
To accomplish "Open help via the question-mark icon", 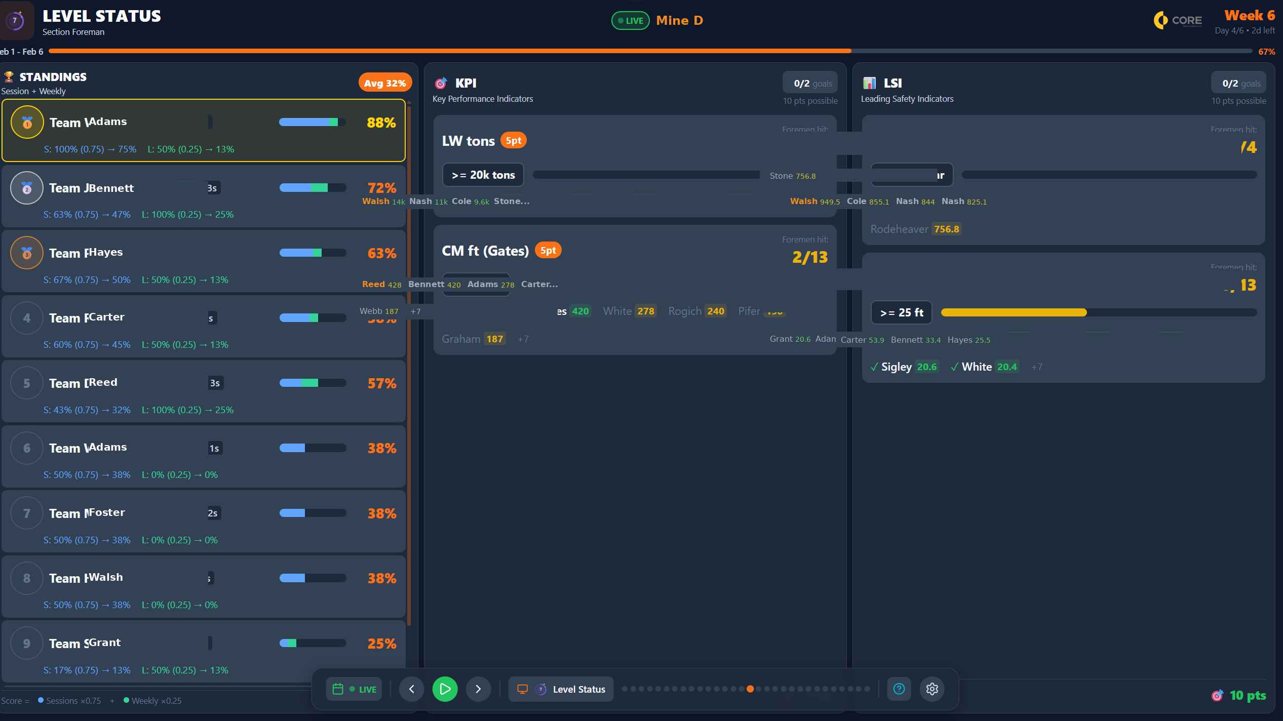I will pyautogui.click(x=899, y=689).
